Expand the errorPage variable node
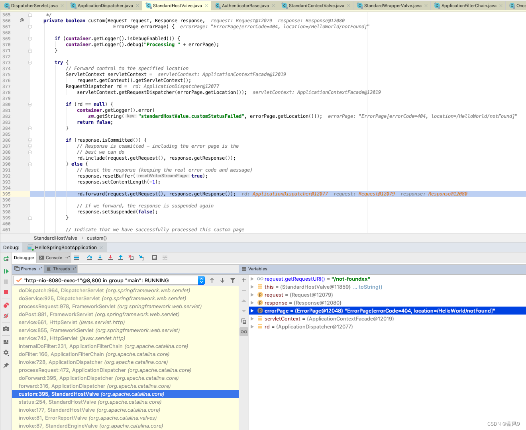Viewport: 526px width, 430px height. pos(252,311)
